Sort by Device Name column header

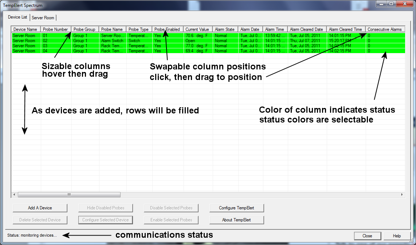click(26, 29)
